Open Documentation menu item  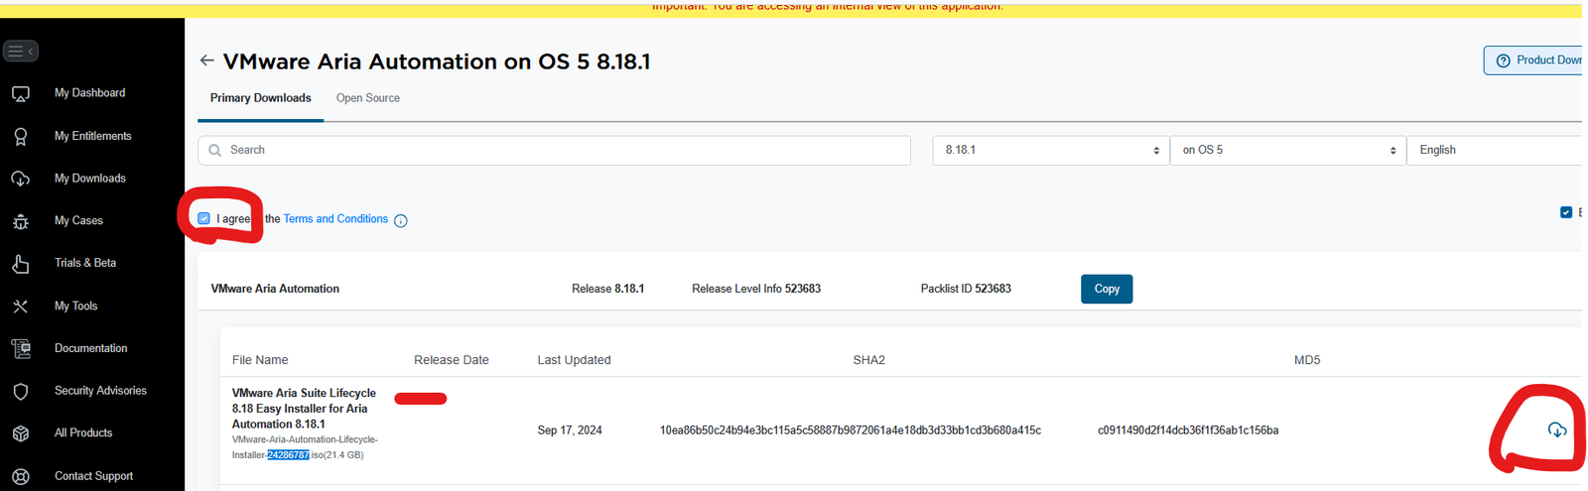(x=91, y=349)
